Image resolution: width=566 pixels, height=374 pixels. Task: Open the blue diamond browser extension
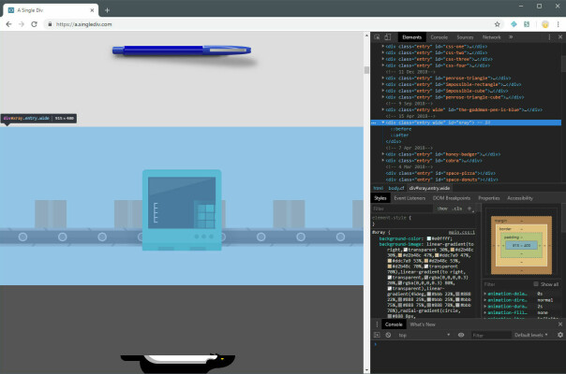pyautogui.click(x=514, y=24)
